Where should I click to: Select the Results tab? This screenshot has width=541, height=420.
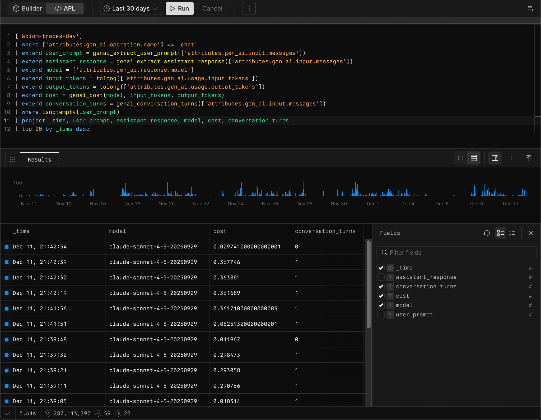[x=39, y=159]
